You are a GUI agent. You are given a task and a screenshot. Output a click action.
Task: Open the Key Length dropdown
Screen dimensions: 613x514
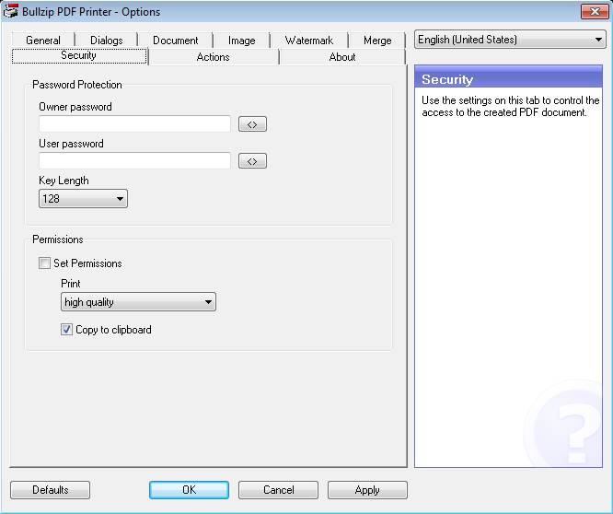[83, 199]
